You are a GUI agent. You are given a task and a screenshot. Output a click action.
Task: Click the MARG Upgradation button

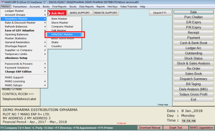(201, 127)
